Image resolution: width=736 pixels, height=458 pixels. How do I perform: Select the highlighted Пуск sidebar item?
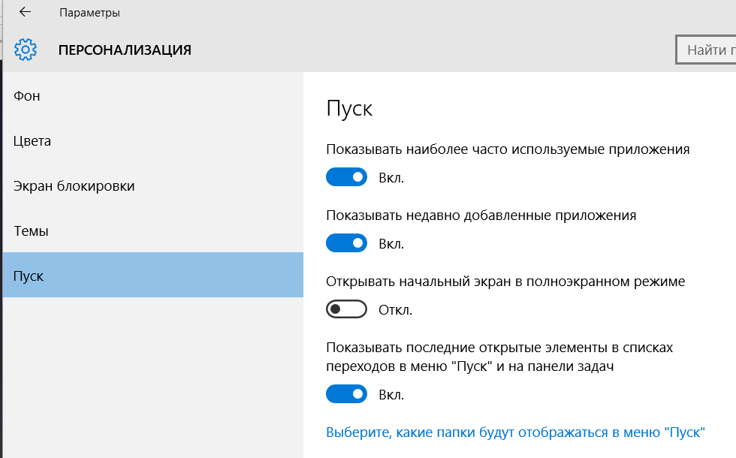[x=29, y=276]
